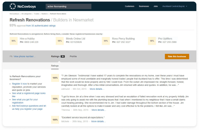This screenshot has width=199, height=130.
Task: Open More details for edmund's review
Action: [97, 89]
